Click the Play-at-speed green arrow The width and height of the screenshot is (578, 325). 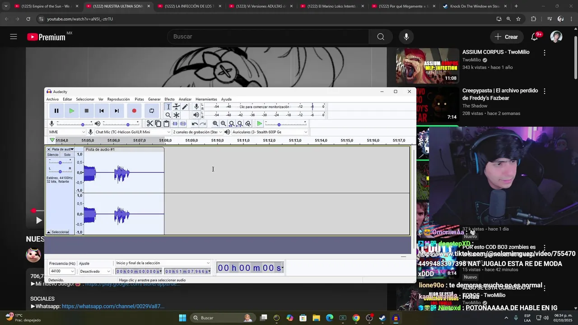[260, 124]
